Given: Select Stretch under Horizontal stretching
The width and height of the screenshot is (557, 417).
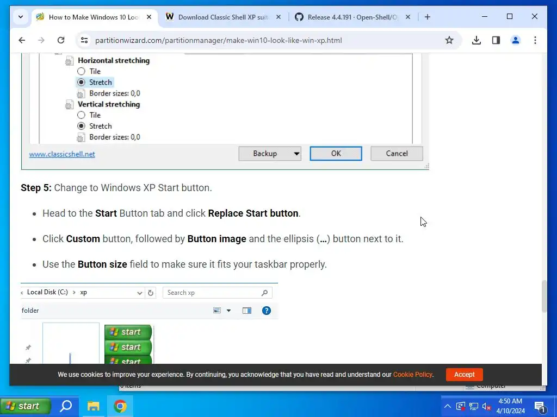Looking at the screenshot, I should (x=95, y=83).
